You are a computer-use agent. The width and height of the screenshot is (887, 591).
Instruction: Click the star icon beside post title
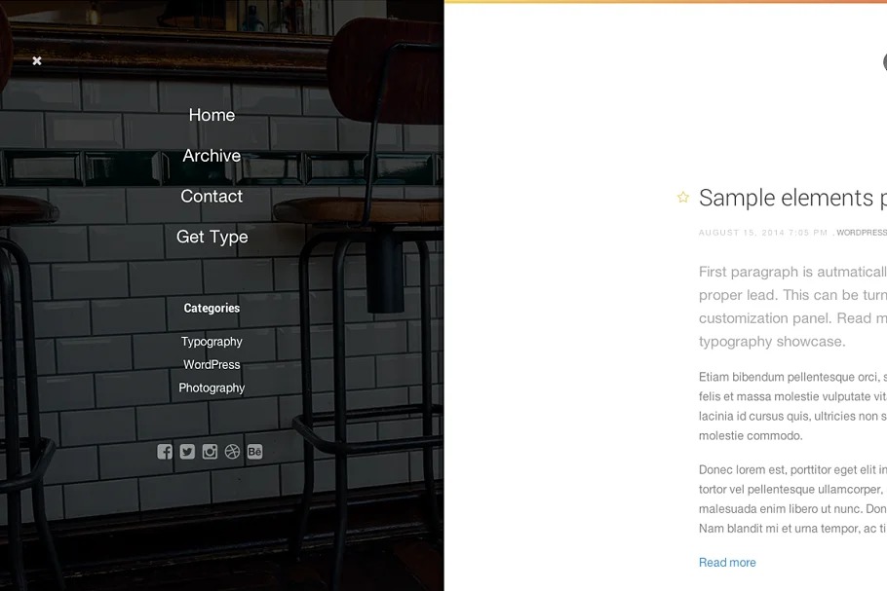pyautogui.click(x=683, y=198)
